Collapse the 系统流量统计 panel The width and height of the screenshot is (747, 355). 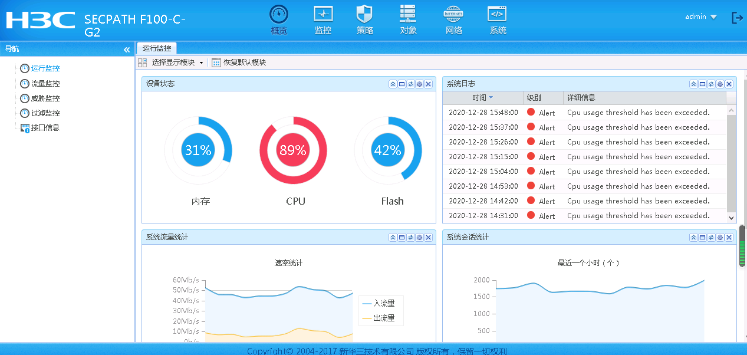coord(393,238)
